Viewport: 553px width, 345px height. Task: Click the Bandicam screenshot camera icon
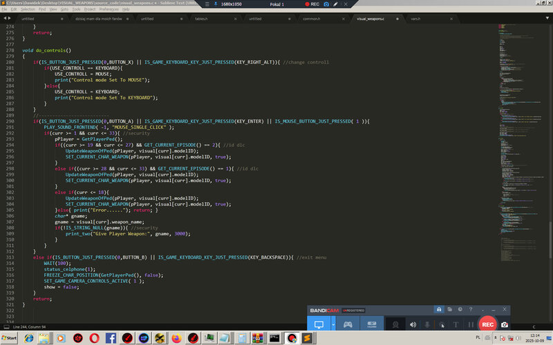pyautogui.click(x=505, y=324)
